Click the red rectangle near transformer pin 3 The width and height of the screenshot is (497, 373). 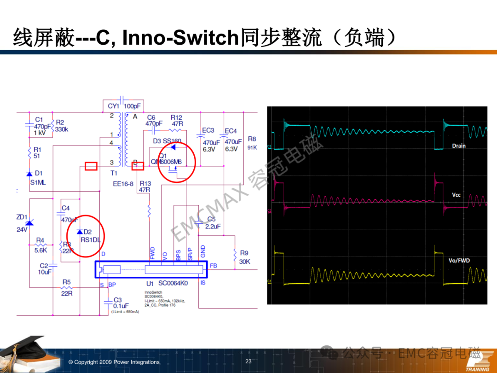tap(91, 166)
